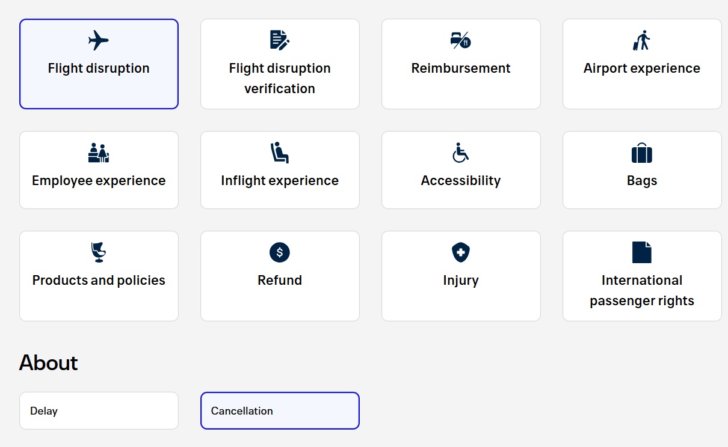This screenshot has height=447, width=728.
Task: Click the suitcase Bags icon
Action: [642, 153]
